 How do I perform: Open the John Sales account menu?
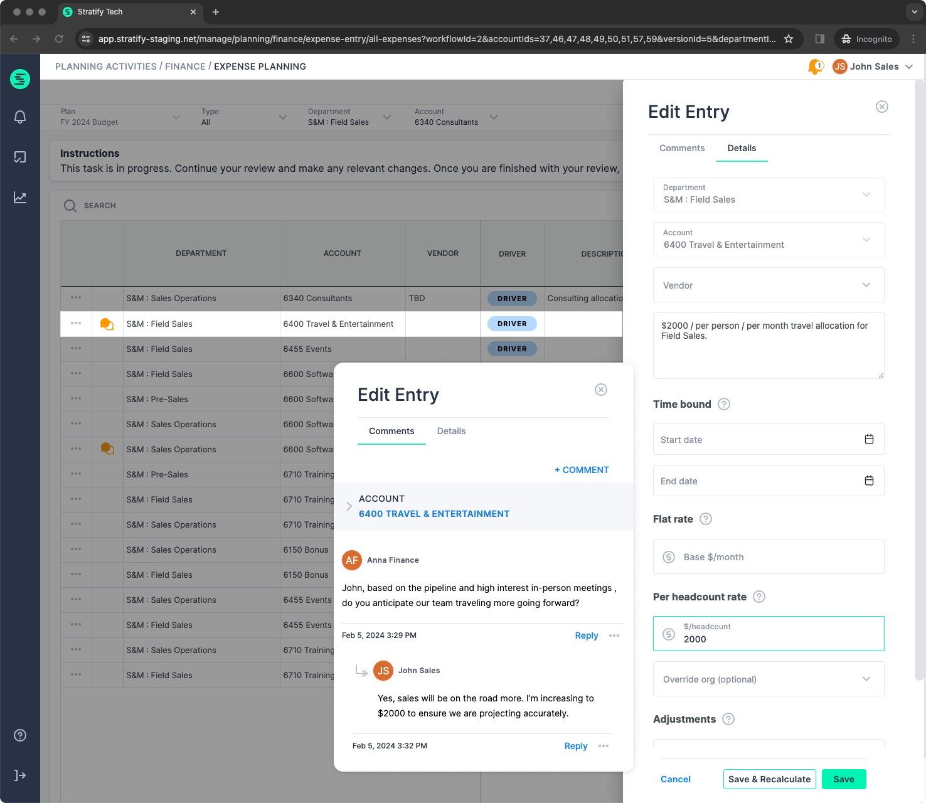[872, 66]
